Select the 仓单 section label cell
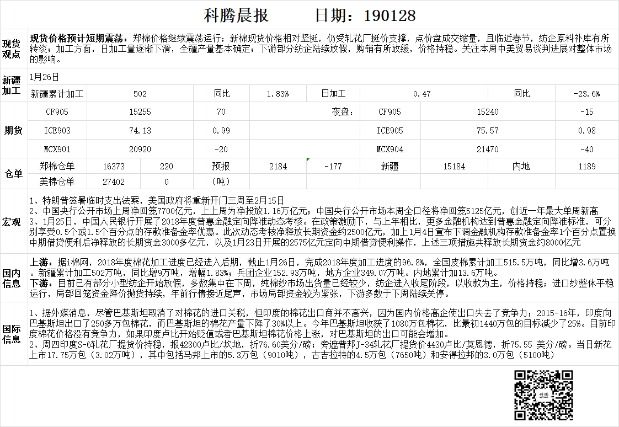This screenshot has height=427, width=619. 12,174
